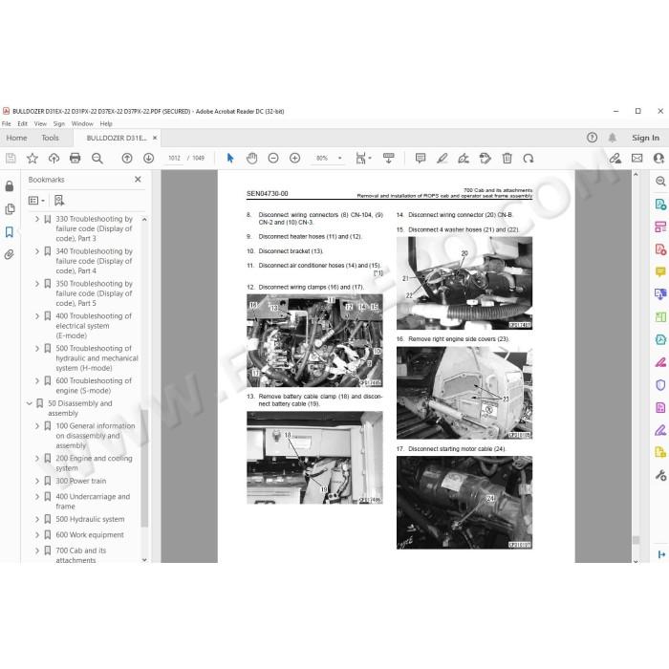Collapse the 50 Disassembly and assembly bookmark

pyautogui.click(x=30, y=403)
